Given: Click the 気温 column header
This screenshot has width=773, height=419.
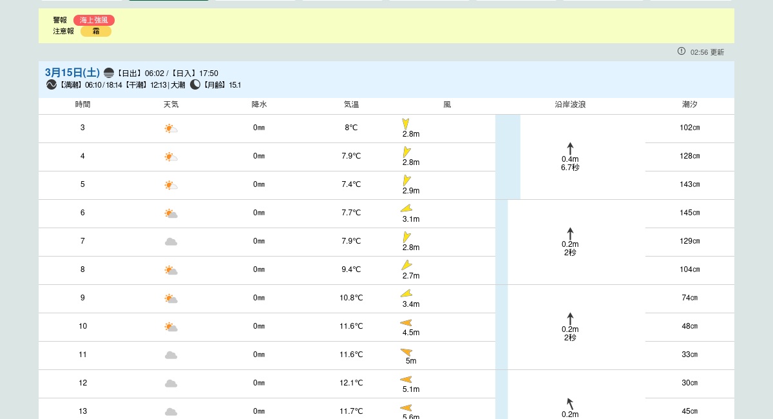Looking at the screenshot, I should [351, 104].
